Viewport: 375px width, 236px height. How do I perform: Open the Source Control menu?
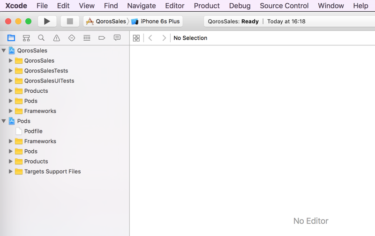(284, 6)
